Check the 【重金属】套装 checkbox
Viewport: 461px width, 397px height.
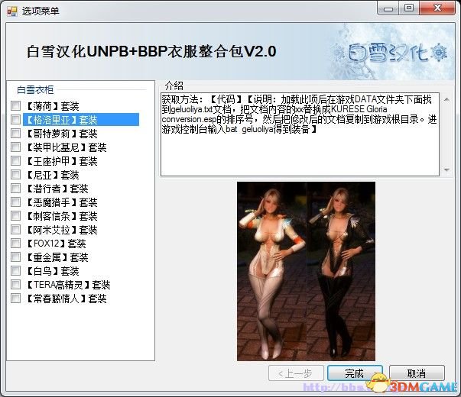pyautogui.click(x=15, y=257)
